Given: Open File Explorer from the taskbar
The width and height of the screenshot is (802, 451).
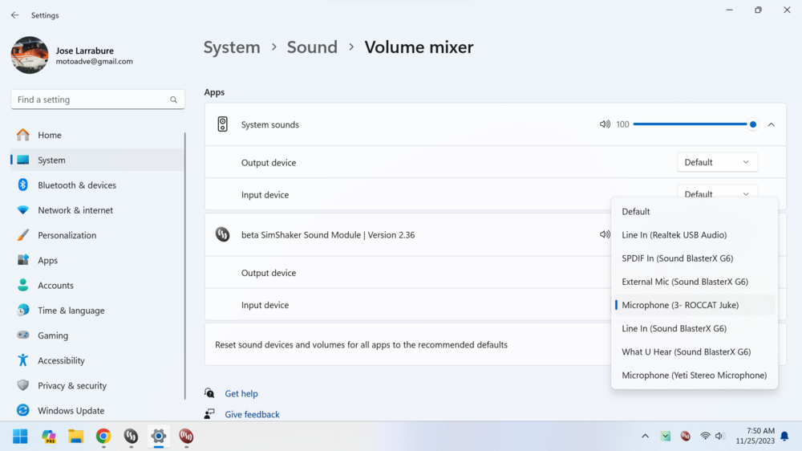Looking at the screenshot, I should (x=76, y=437).
